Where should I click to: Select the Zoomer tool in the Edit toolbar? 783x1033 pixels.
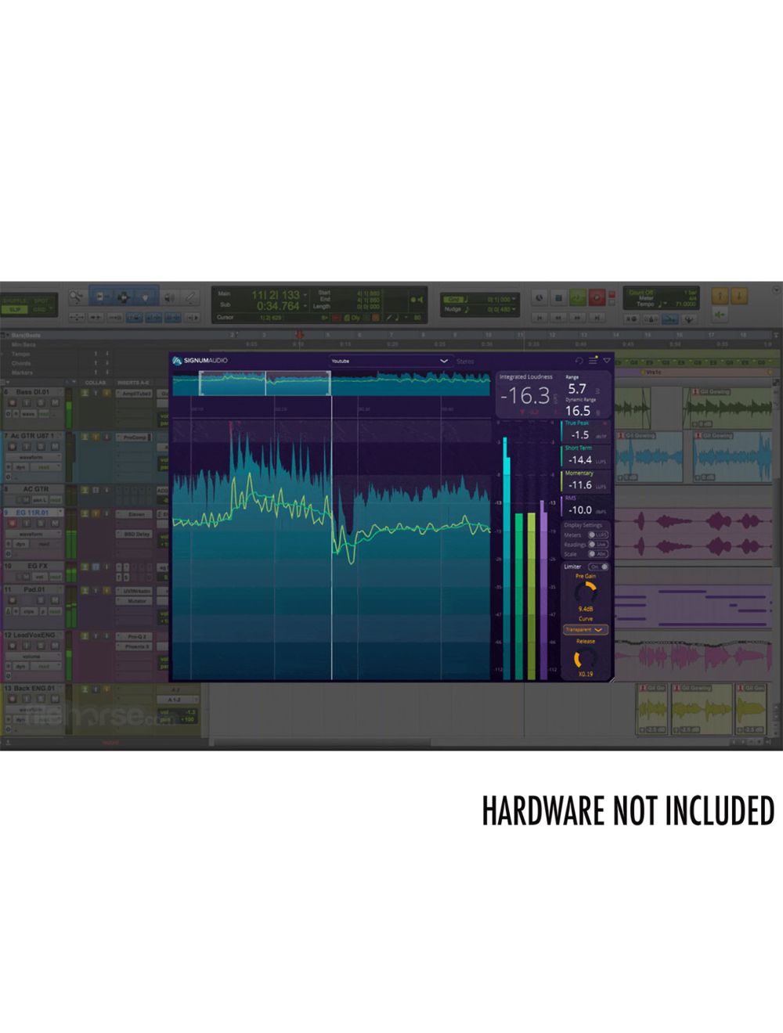click(x=75, y=297)
